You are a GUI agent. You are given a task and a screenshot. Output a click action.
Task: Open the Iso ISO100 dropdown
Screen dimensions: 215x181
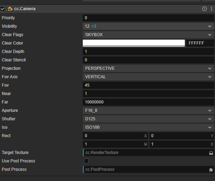(x=148, y=127)
